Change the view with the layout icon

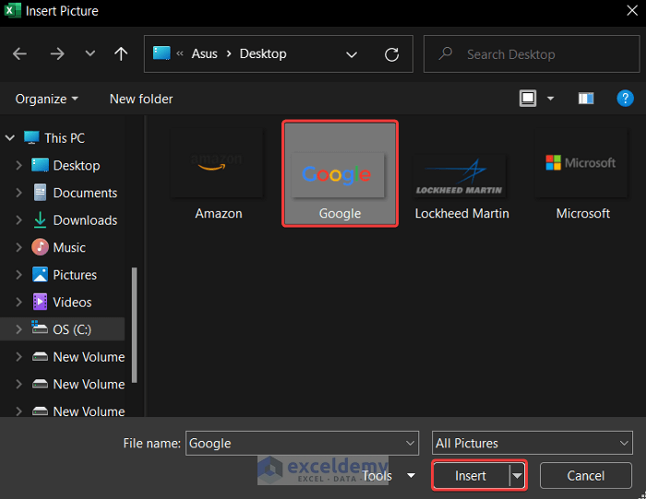[x=528, y=99]
